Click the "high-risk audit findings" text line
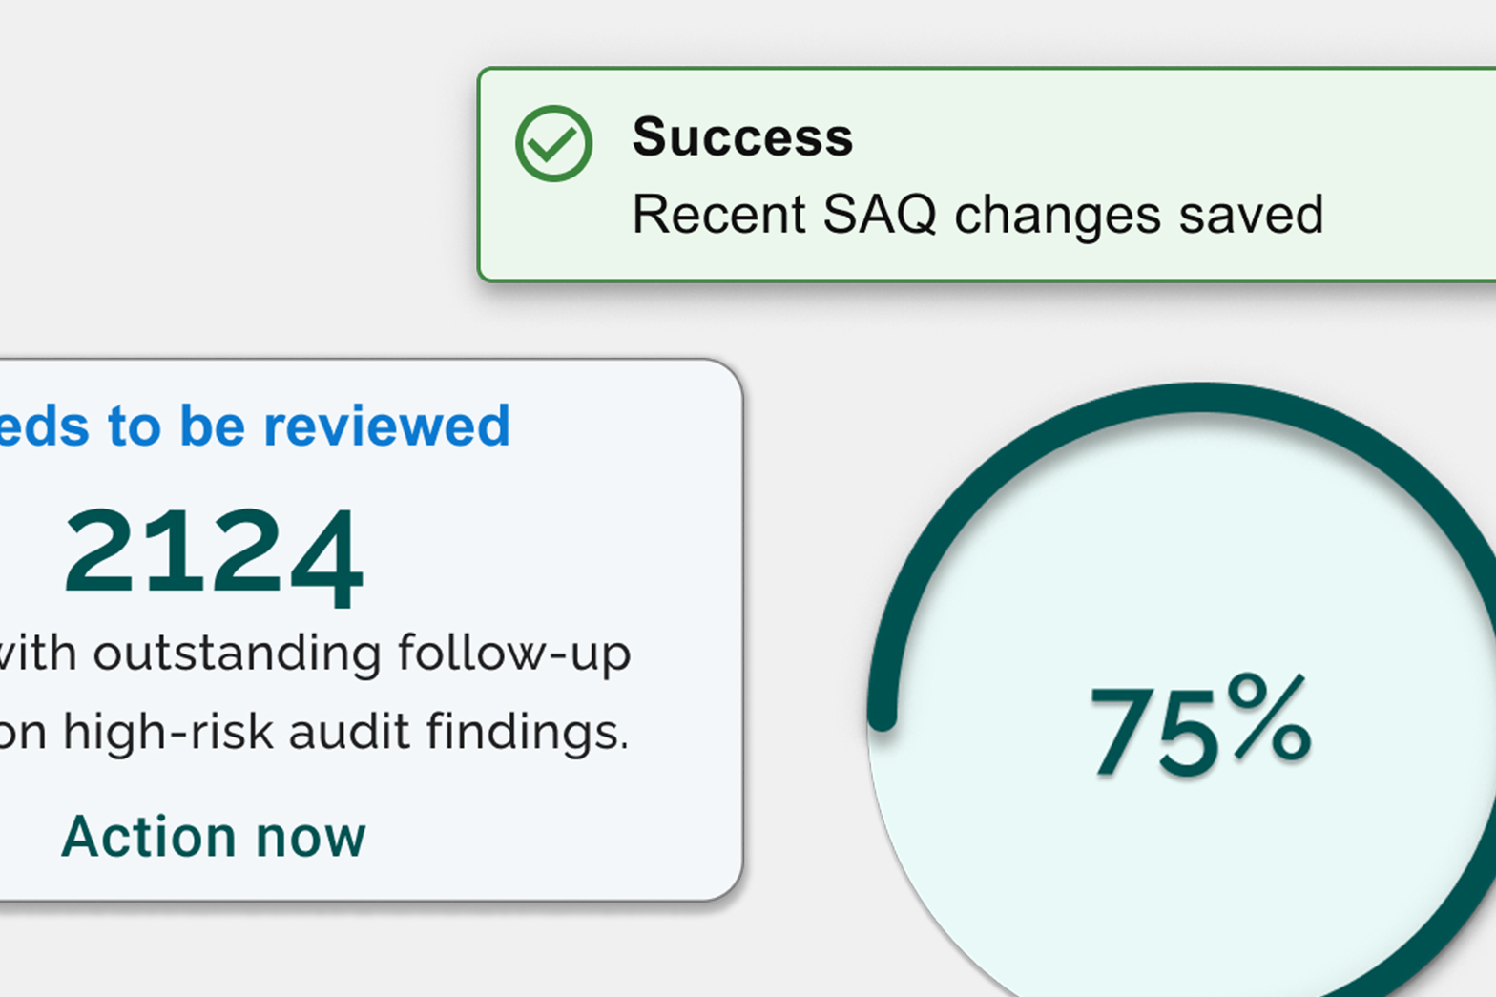The width and height of the screenshot is (1496, 997). 315,733
